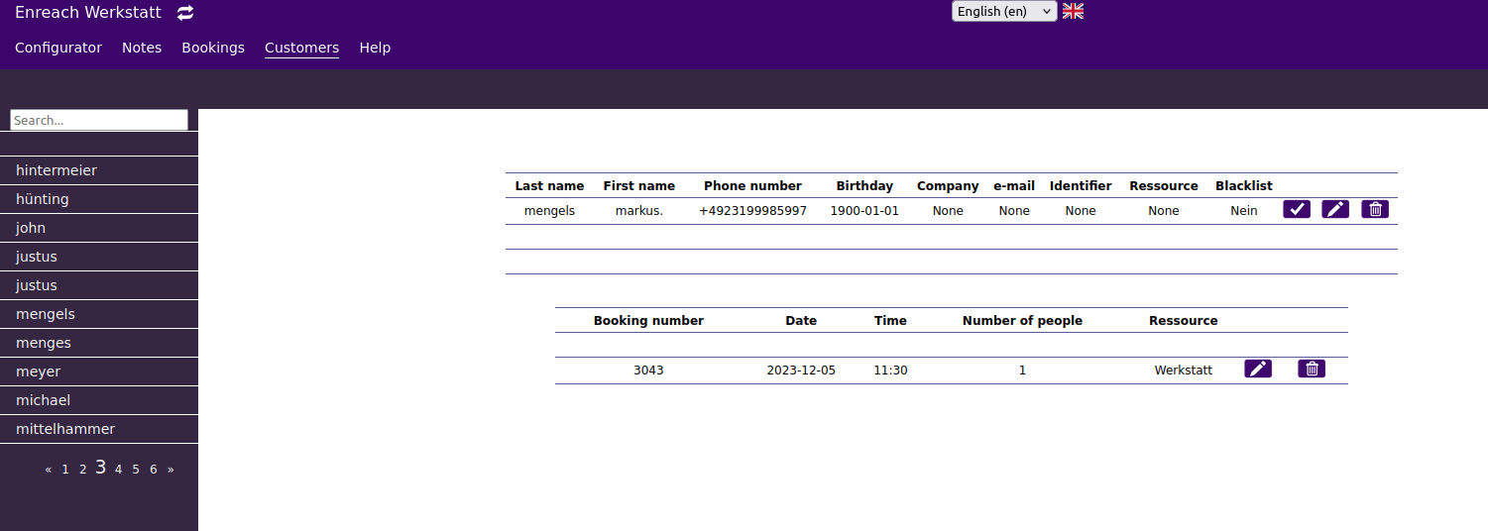Edit booking 3043 with the pencil icon
1488x531 pixels.
[x=1258, y=369]
